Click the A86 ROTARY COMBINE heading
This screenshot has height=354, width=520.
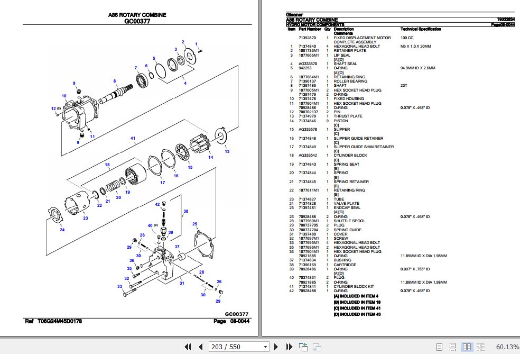[137, 15]
